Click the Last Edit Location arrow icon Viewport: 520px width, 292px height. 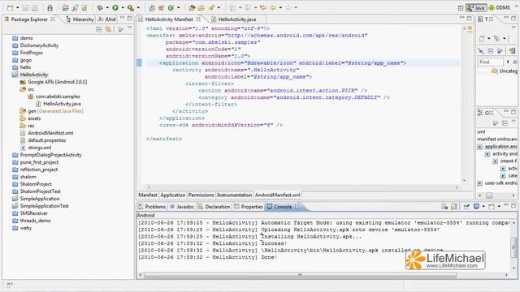tap(263, 7)
